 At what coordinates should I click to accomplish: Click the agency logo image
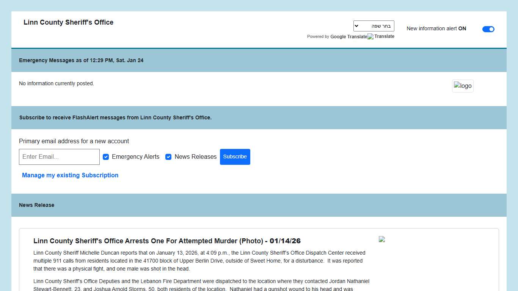pyautogui.click(x=462, y=86)
